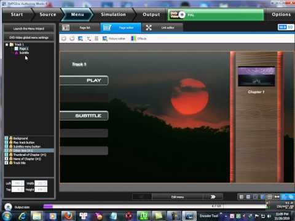Click the lock icon for Play track button
This screenshot has height=221, width=295.
(x=11, y=142)
